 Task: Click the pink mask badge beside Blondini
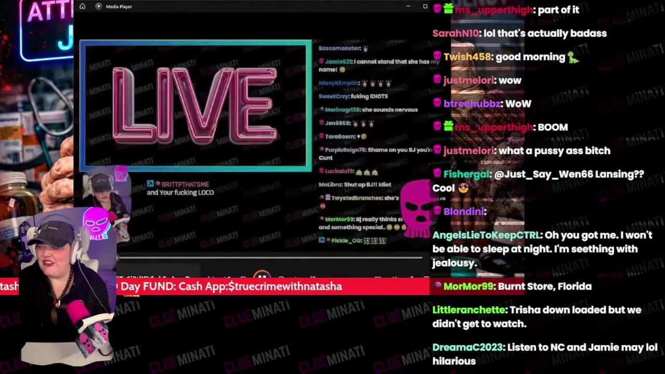[437, 211]
